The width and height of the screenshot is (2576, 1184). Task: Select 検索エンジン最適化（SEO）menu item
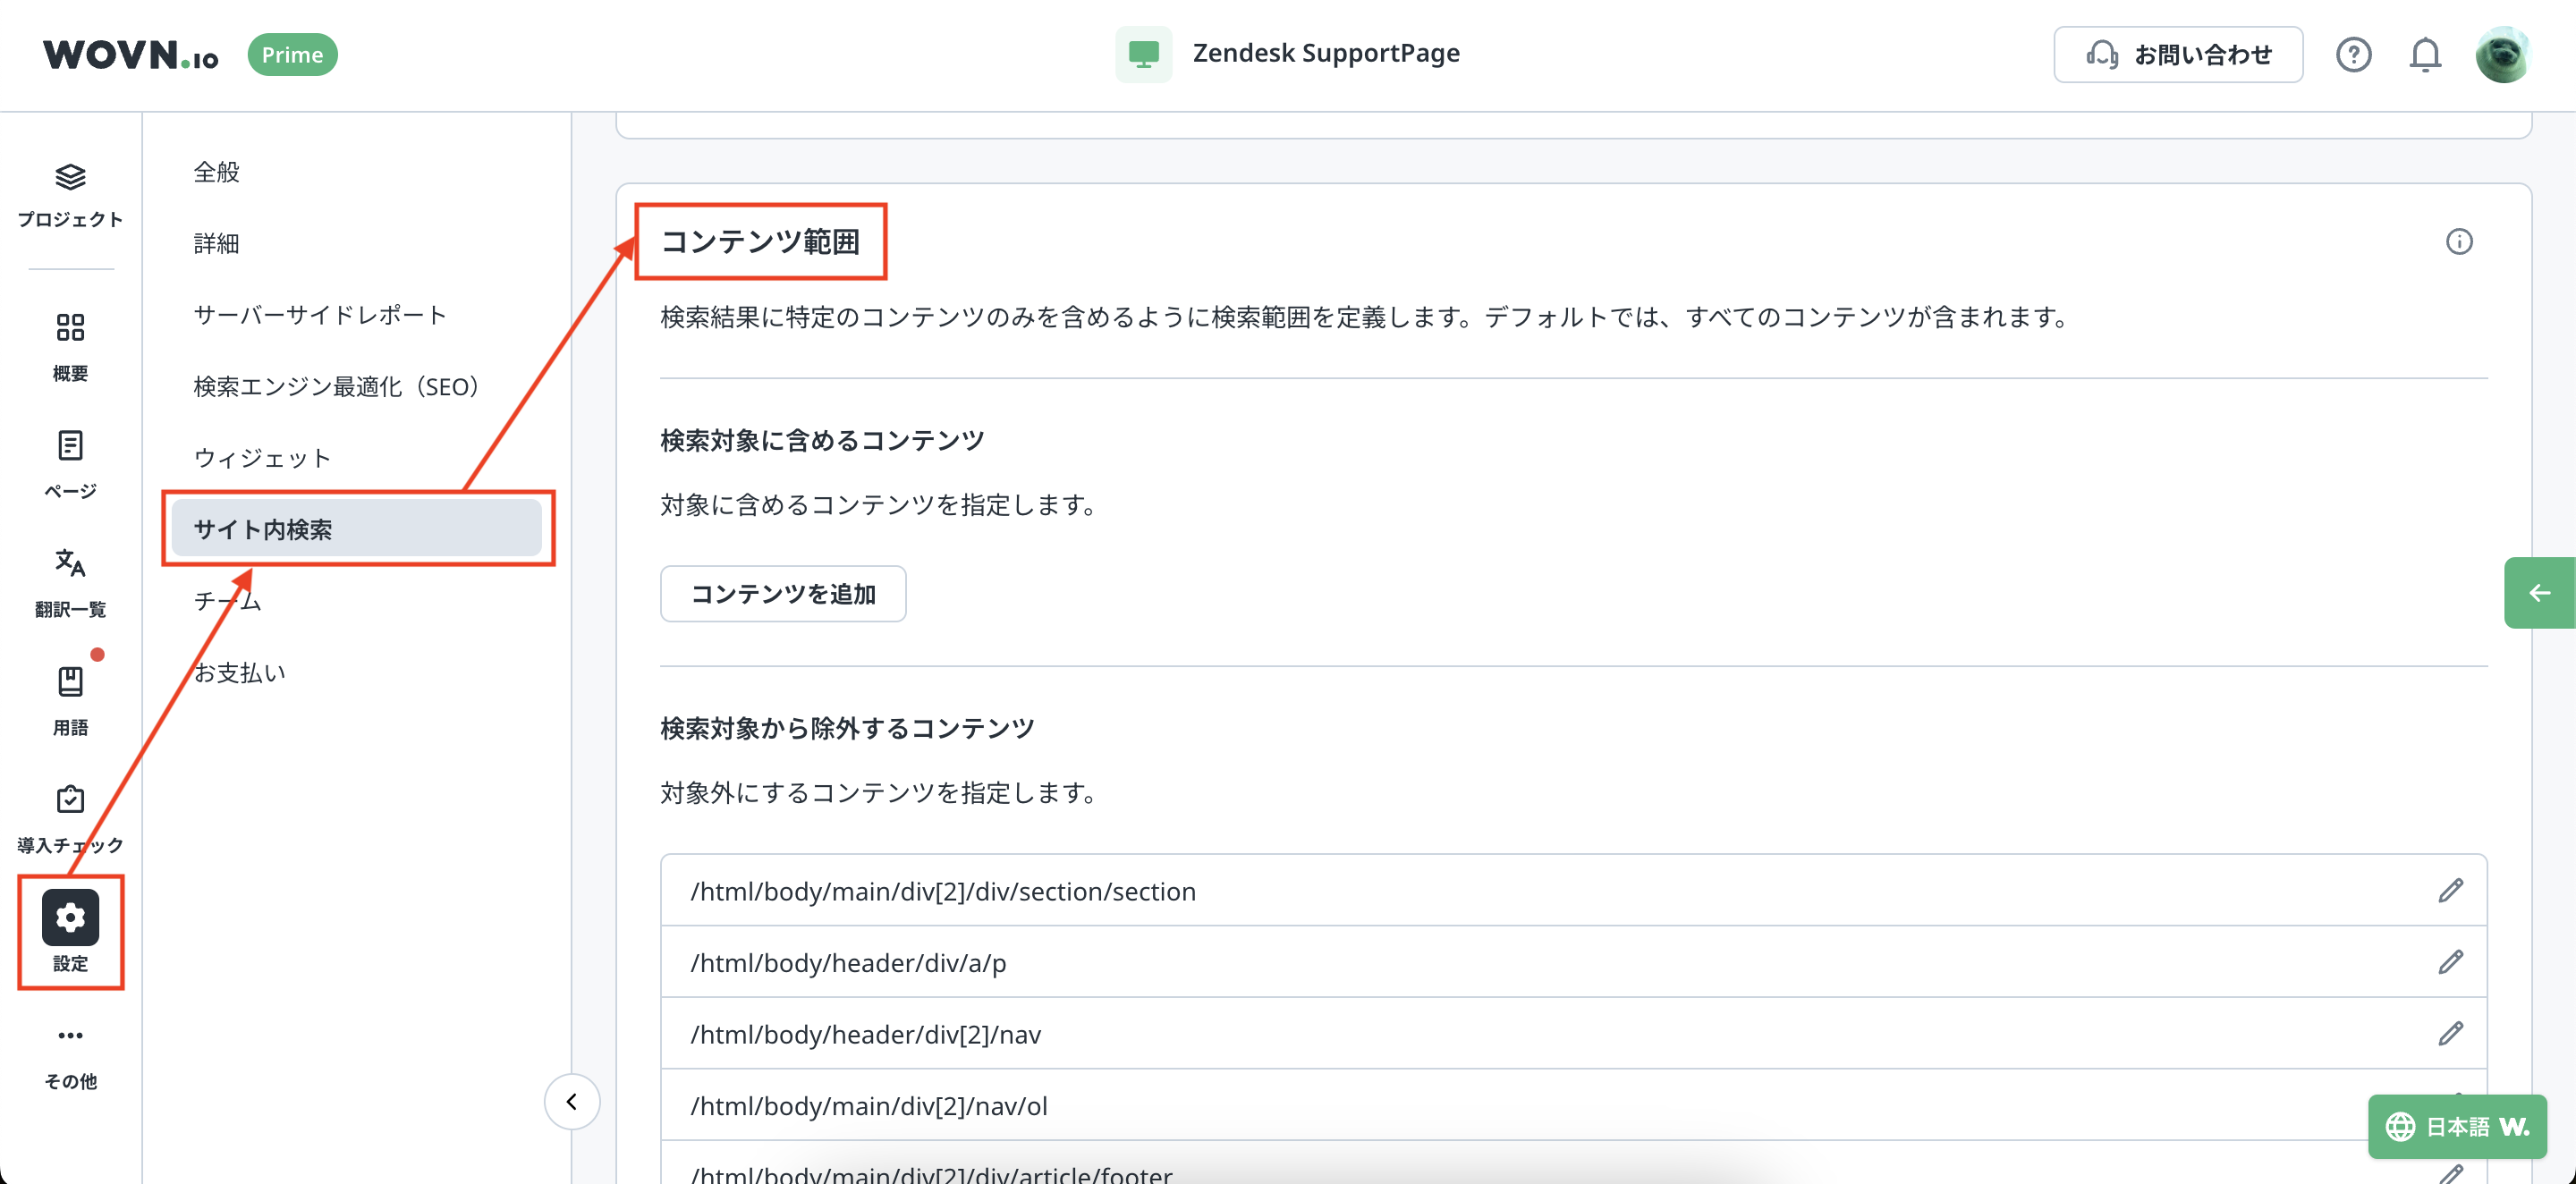pyautogui.click(x=336, y=386)
